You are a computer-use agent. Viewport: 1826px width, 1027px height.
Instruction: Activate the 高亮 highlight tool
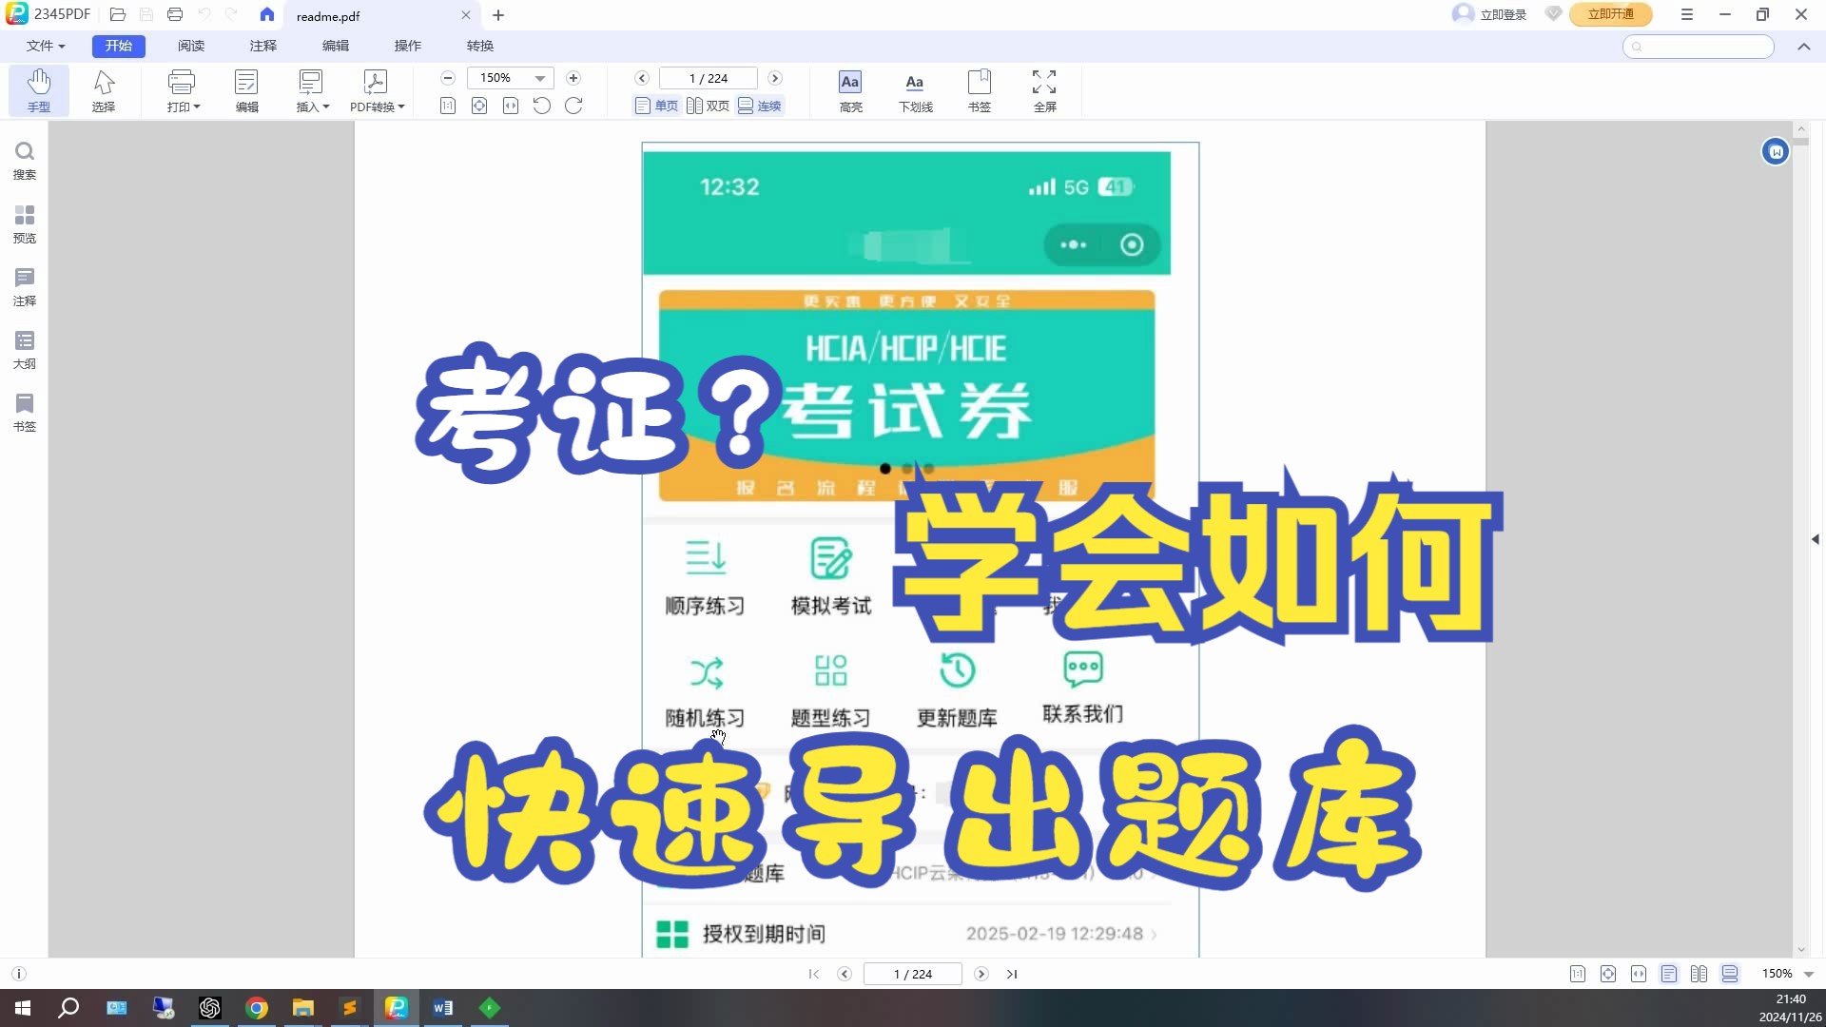coord(849,90)
